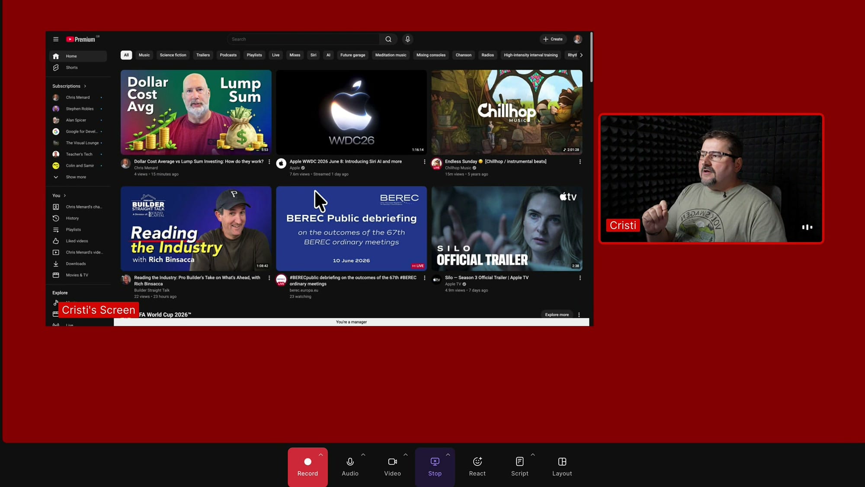The width and height of the screenshot is (865, 487).
Task: Open Downloads in the sidebar
Action: click(x=78, y=264)
